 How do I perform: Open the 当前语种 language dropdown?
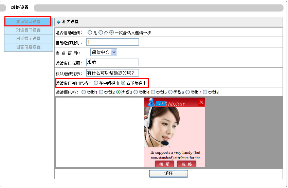click(x=104, y=53)
